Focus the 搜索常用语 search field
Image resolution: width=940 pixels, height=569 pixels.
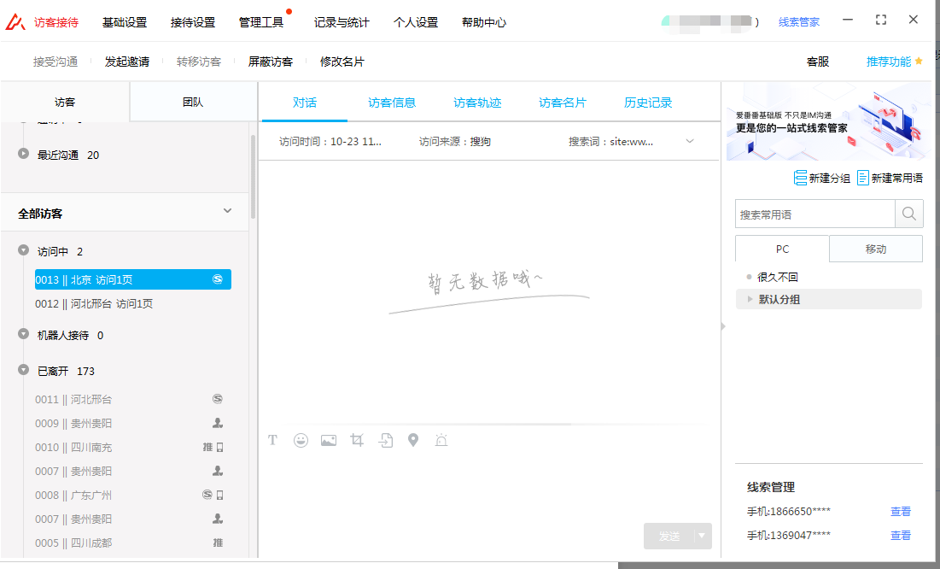coord(815,214)
